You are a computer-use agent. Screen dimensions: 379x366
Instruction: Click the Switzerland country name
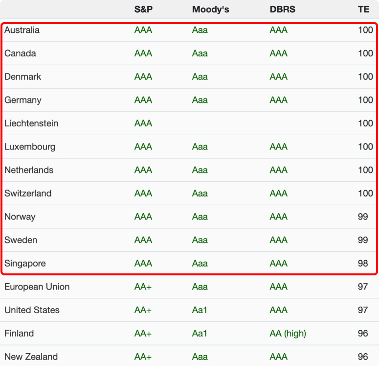point(28,194)
